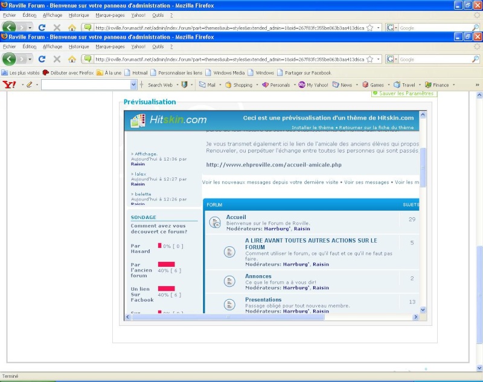Open the À la une feed bookmark
This screenshot has height=382, width=483.
[x=109, y=73]
